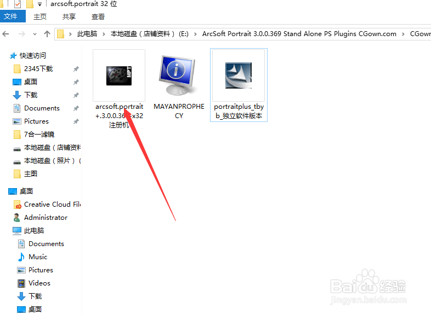Open the recent locations dropdown arrow
Viewport: 431px width, 315px height.
click(x=35, y=34)
